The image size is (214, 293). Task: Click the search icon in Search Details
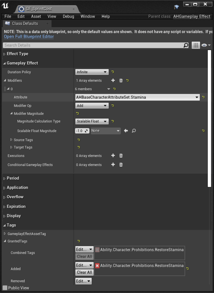point(186,45)
